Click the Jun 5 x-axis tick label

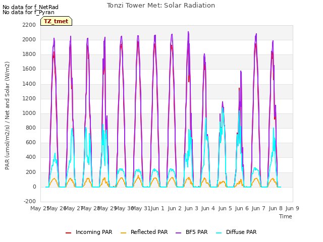pyautogui.click(x=225, y=208)
